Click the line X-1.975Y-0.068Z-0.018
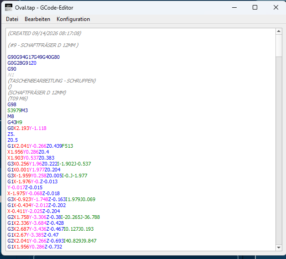286x259 pixels. point(33,193)
